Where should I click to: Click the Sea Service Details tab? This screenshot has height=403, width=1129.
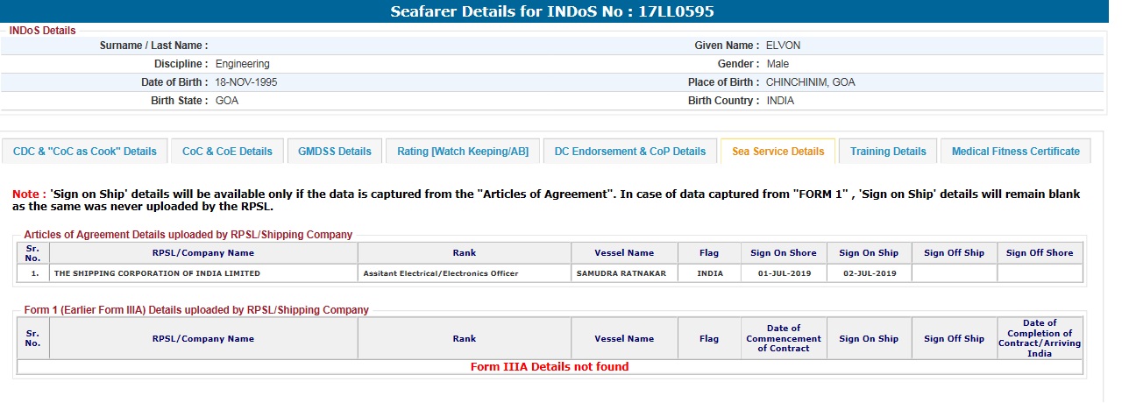[x=778, y=152]
